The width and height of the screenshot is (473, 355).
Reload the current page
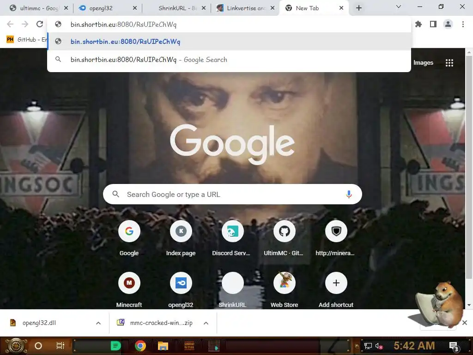(x=40, y=24)
